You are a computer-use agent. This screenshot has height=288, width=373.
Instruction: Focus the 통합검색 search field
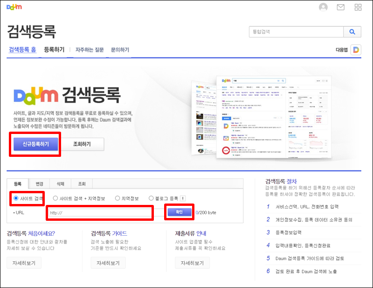(296, 32)
